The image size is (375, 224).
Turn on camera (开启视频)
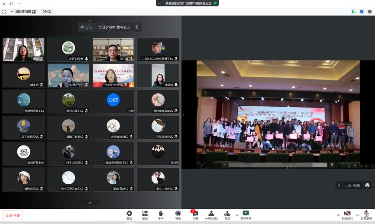coord(347,215)
